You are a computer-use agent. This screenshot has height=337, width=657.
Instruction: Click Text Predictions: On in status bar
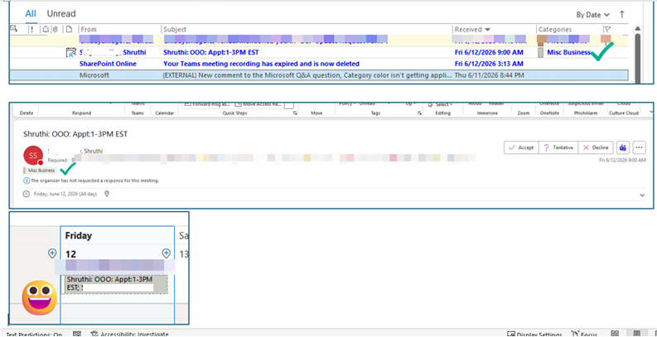click(x=33, y=334)
